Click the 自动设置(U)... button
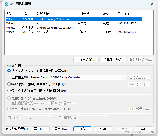The image size is (158, 136). pos(139,77)
